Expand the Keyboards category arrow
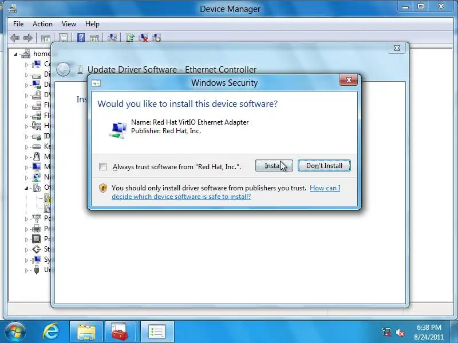The width and height of the screenshot is (458, 343). 26,147
